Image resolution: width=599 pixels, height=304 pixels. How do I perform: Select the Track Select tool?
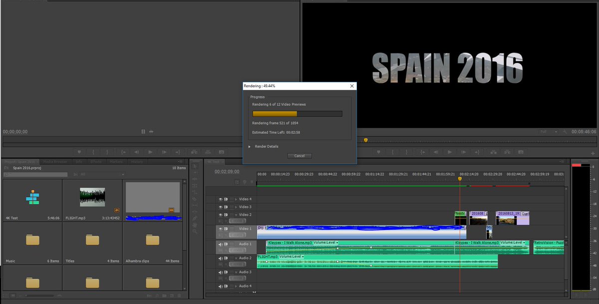[195, 173]
